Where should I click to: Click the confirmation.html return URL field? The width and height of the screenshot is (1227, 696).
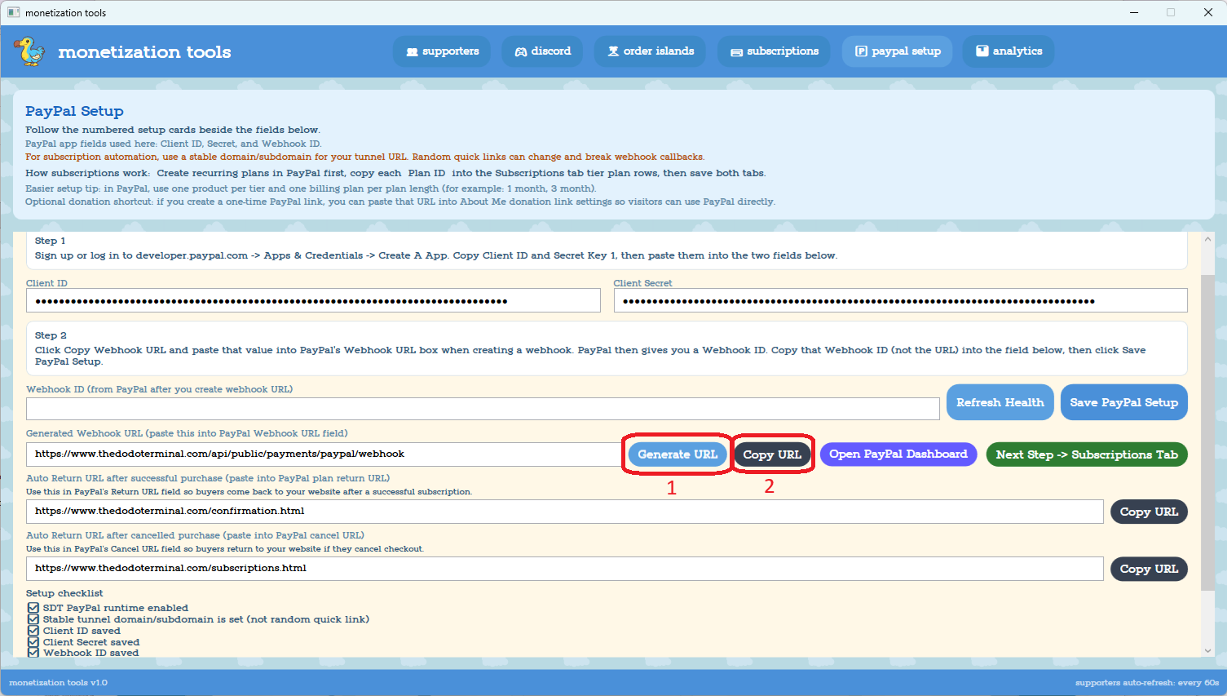coord(564,512)
